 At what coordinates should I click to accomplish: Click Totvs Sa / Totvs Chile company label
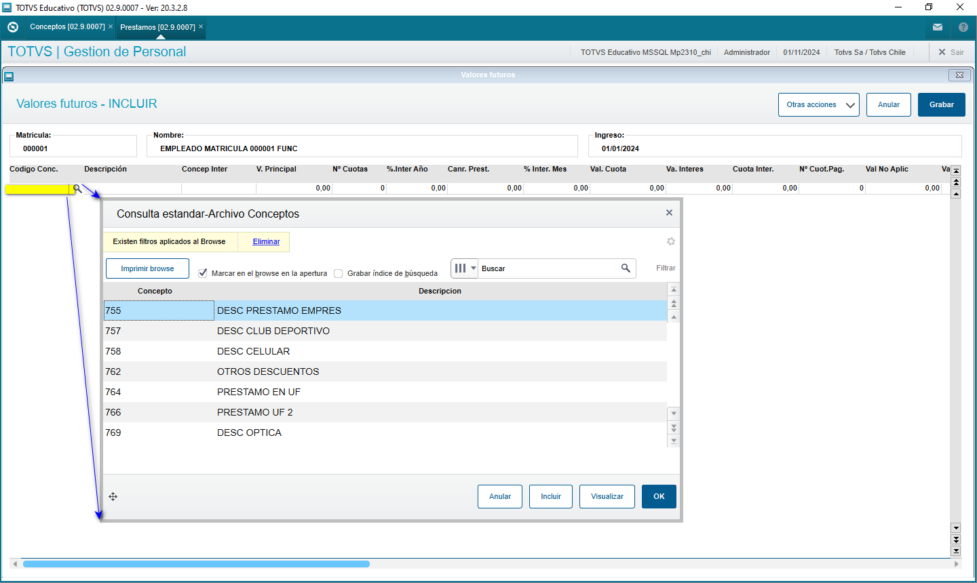870,52
